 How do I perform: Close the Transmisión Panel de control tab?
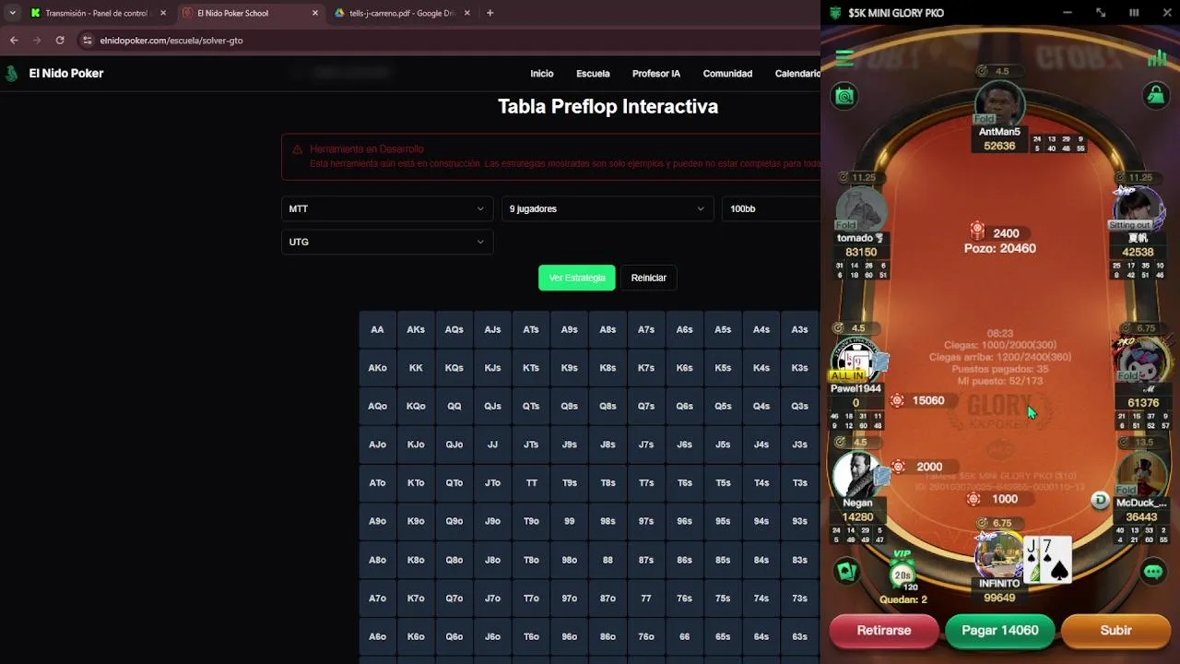click(x=163, y=13)
